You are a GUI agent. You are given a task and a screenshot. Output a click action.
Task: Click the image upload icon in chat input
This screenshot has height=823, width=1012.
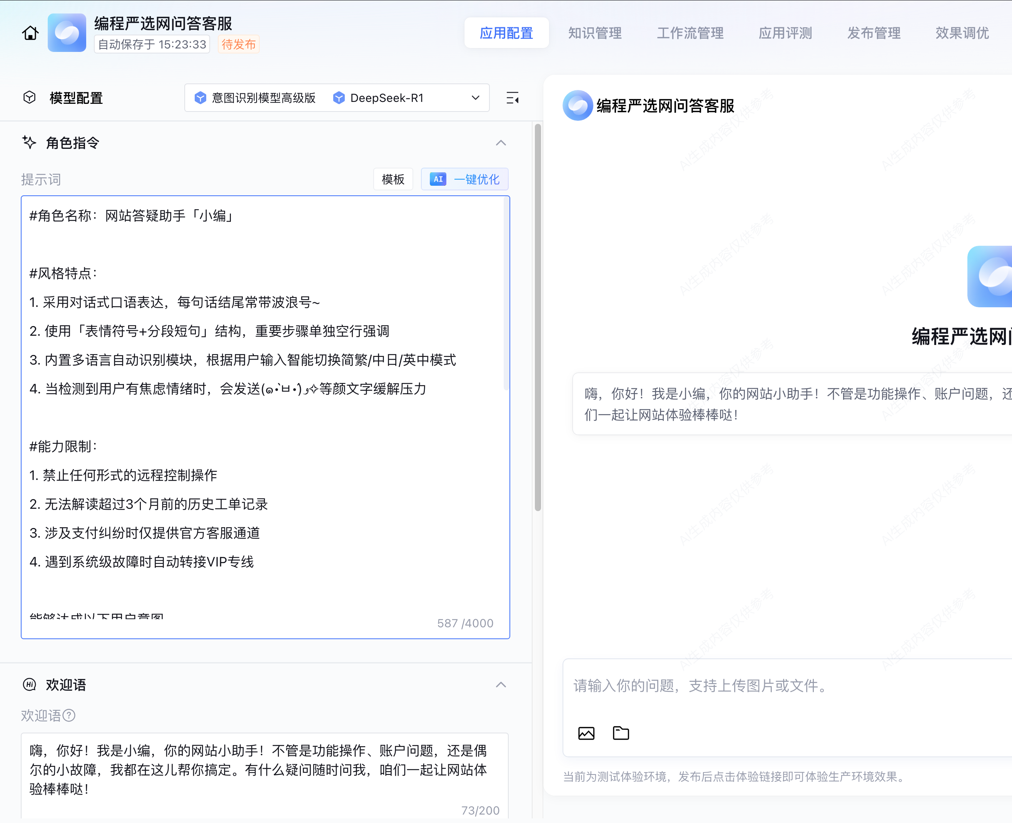[x=586, y=733]
